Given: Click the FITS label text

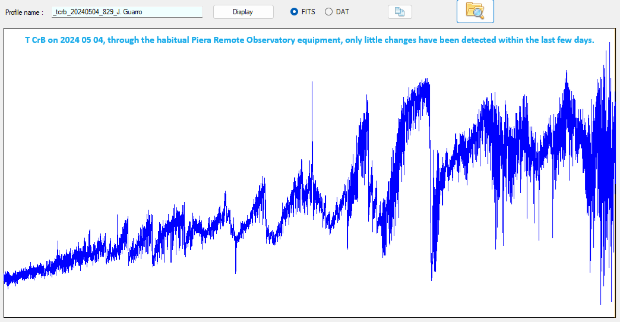Looking at the screenshot, I should [308, 12].
